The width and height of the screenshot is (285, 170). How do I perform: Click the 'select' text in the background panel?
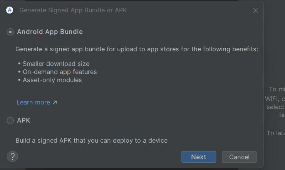275,107
